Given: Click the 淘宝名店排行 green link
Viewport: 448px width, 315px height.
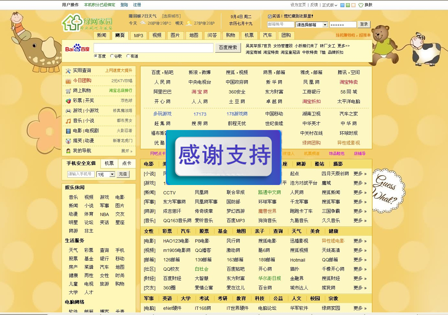Looking at the screenshot, I should (121, 91).
